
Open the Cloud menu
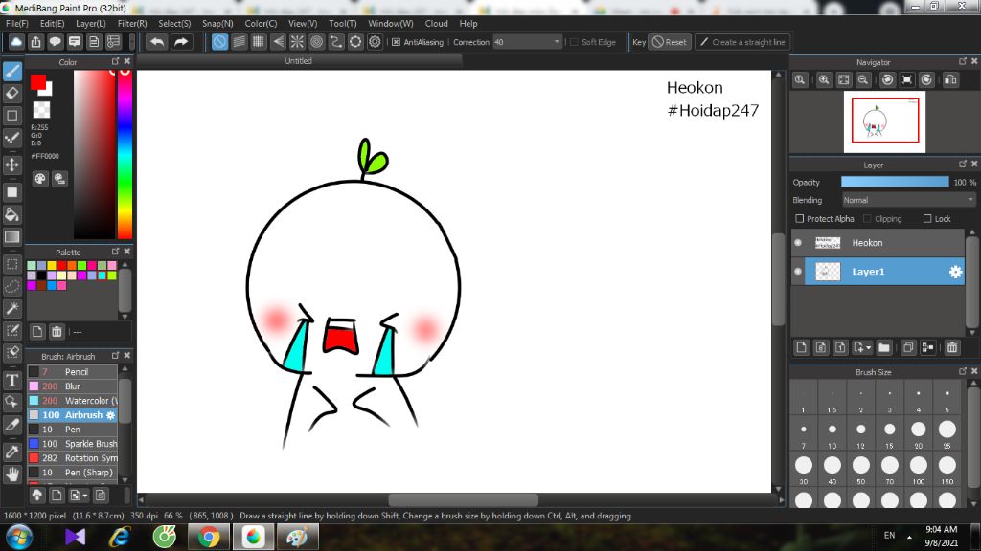(436, 23)
